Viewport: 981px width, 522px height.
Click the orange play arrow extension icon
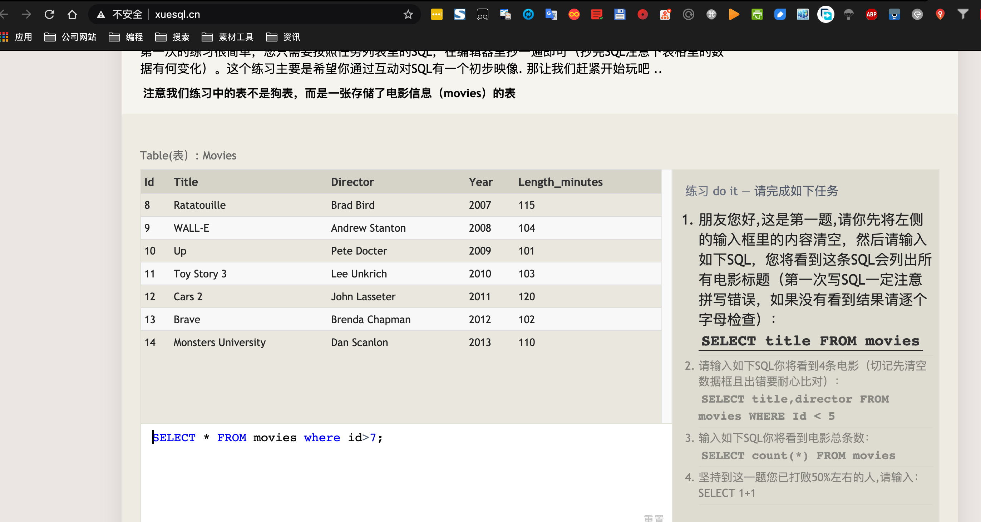click(734, 14)
